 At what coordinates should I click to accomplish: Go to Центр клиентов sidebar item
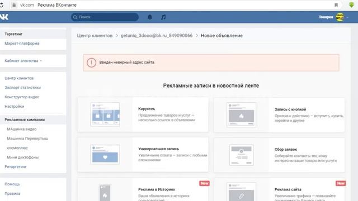click(x=19, y=78)
